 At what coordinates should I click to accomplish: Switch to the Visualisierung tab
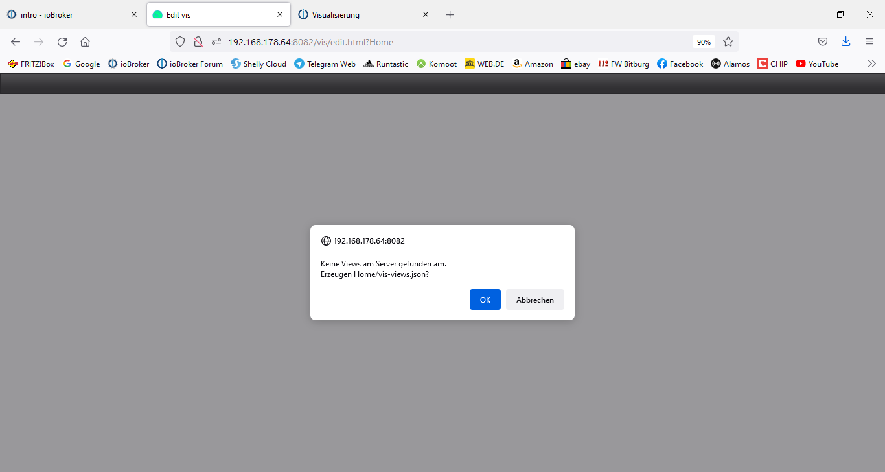click(x=364, y=14)
